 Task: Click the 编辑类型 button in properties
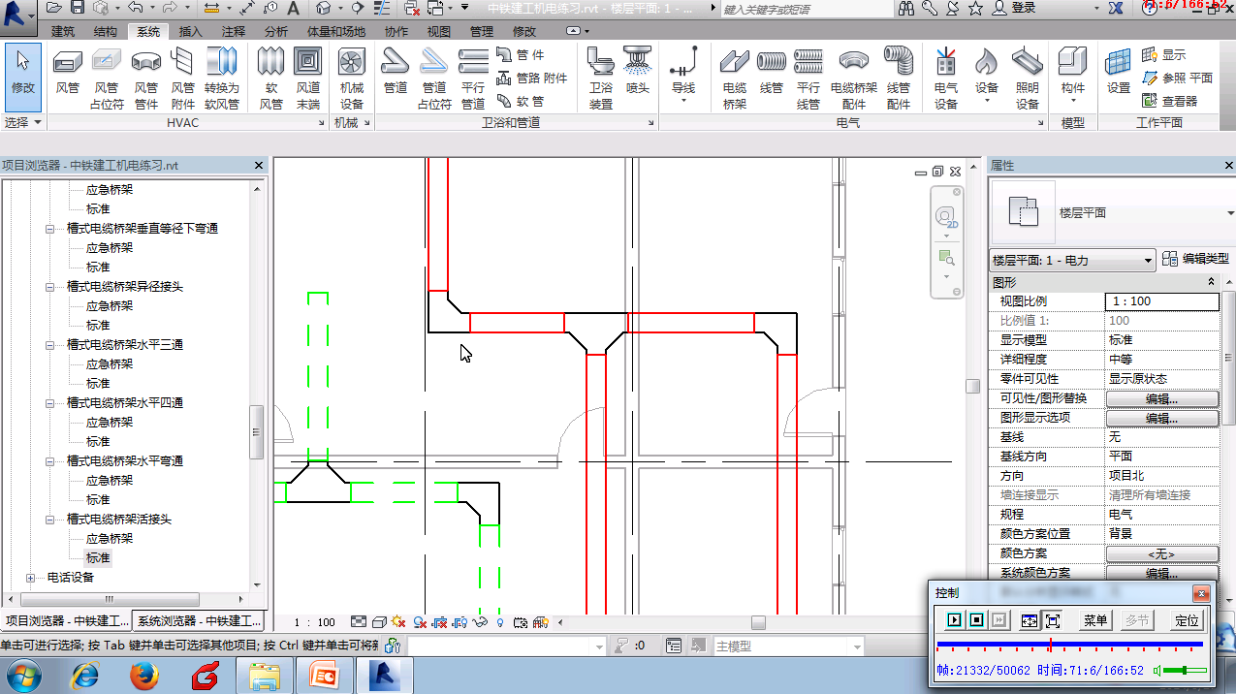coord(1196,259)
